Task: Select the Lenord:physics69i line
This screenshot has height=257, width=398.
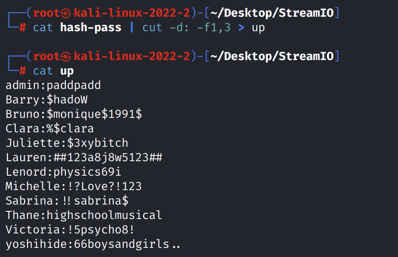Action: (x=63, y=172)
